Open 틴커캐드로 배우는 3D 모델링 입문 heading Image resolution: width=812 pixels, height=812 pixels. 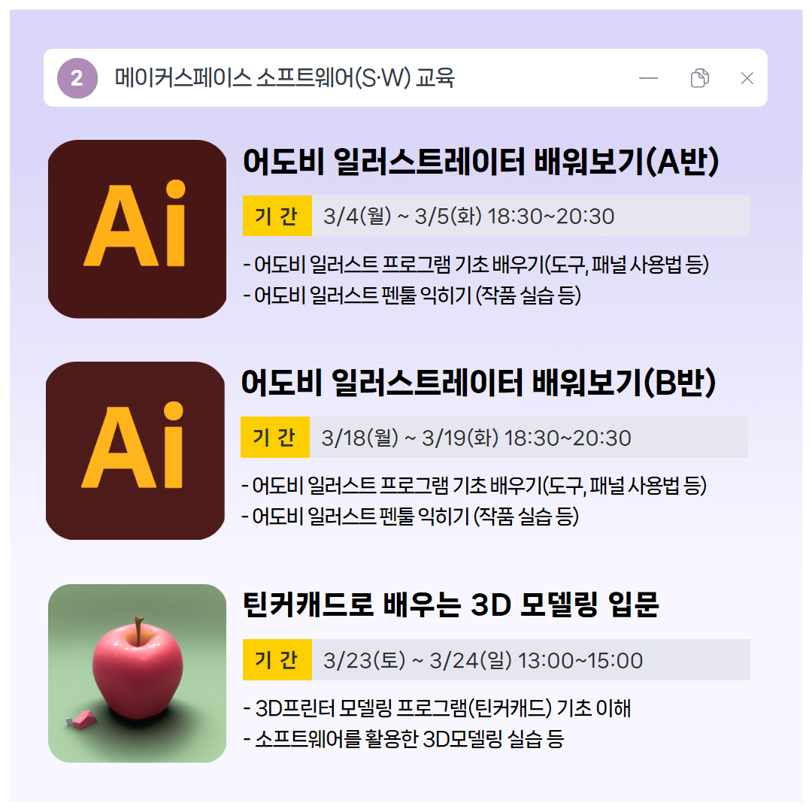pos(450,604)
